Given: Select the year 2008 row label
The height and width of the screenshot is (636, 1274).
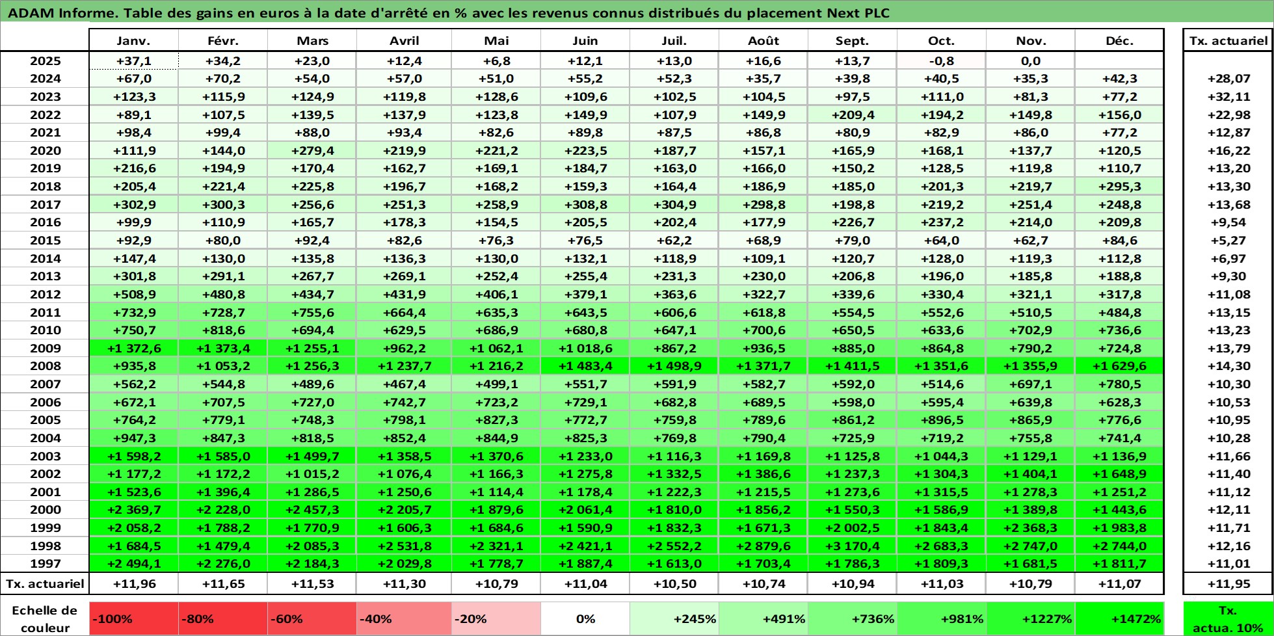Looking at the screenshot, I should (x=45, y=366).
